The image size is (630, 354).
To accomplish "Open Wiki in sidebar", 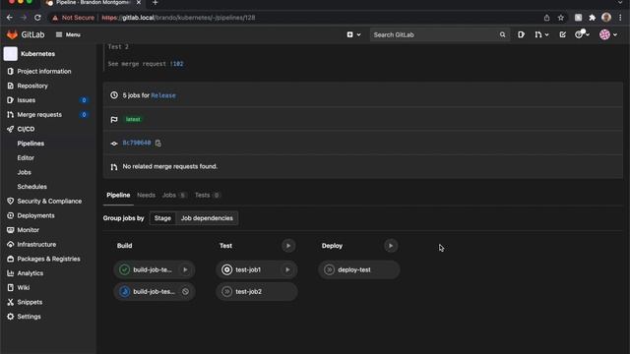I will 24,288.
